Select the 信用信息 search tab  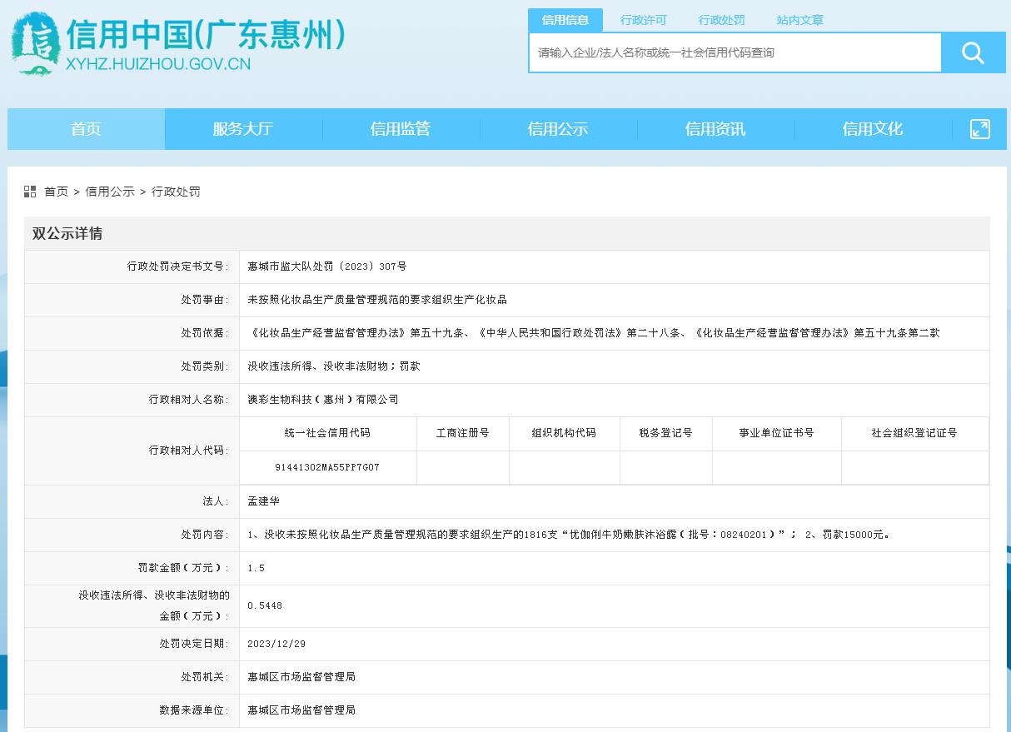coord(565,20)
